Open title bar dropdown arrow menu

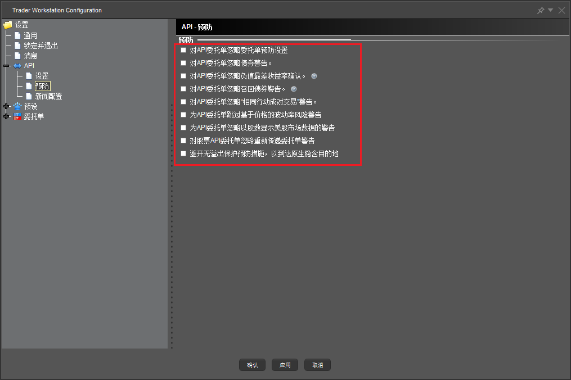551,10
